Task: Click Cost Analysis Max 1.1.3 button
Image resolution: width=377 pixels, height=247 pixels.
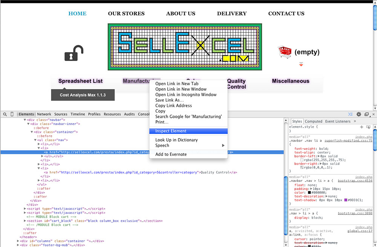Action: 83,95
